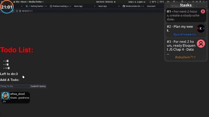Open the second 'React App' tab

[103, 6]
